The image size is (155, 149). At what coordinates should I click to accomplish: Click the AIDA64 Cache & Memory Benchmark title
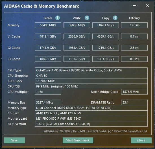[x=41, y=6]
